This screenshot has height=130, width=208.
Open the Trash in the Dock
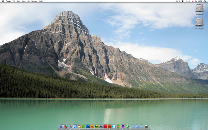click(x=146, y=127)
